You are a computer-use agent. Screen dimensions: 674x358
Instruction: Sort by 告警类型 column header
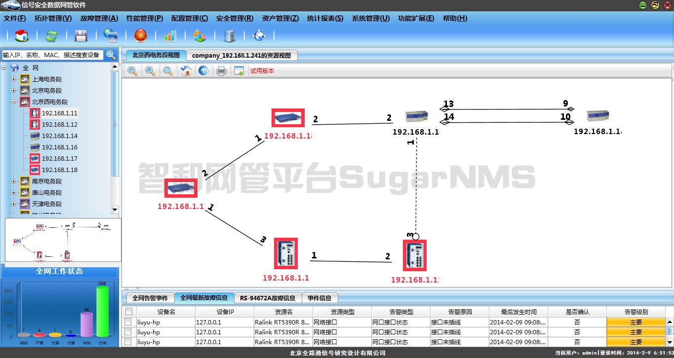(x=401, y=312)
